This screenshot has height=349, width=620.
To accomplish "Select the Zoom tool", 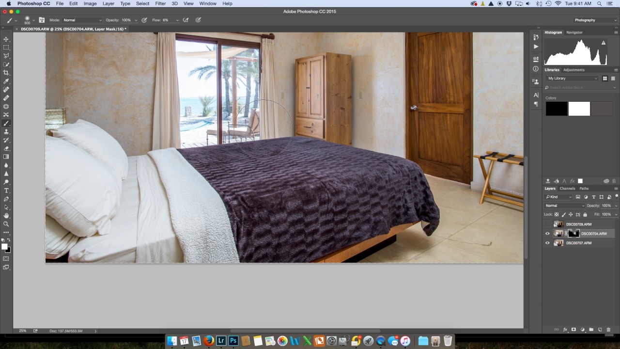I will [6, 224].
